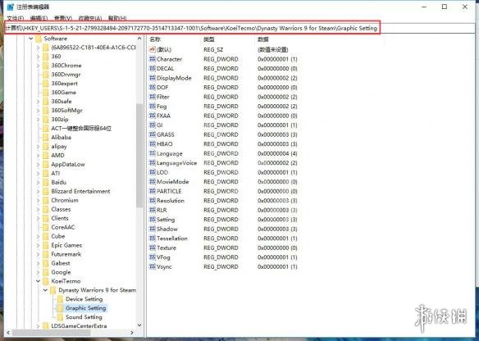The height and width of the screenshot is (341, 479).
Task: Collapse the KoeiTecmo tree node
Action: (38, 281)
